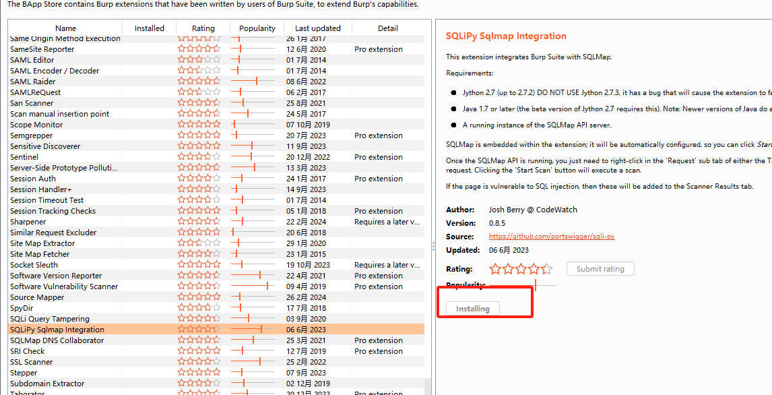
Task: Click the date 19 10月 2023 for Socket Sleuth
Action: (x=309, y=265)
